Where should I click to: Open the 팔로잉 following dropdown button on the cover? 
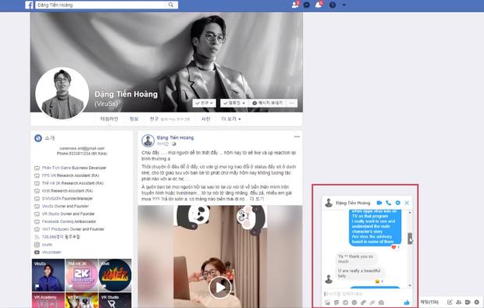[234, 103]
